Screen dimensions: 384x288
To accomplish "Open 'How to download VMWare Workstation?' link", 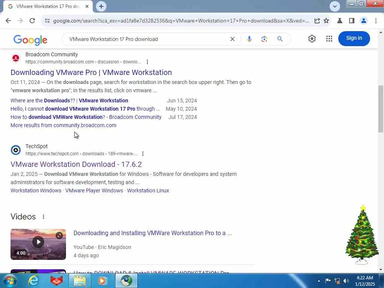I will coord(86,117).
